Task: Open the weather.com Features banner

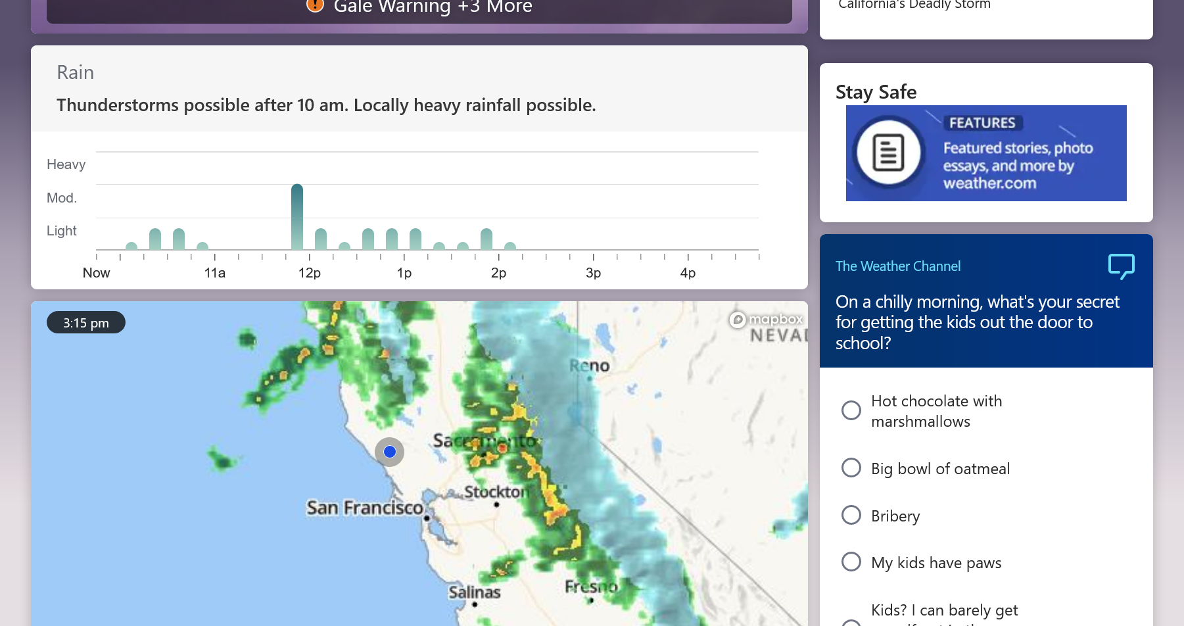Action: point(985,153)
